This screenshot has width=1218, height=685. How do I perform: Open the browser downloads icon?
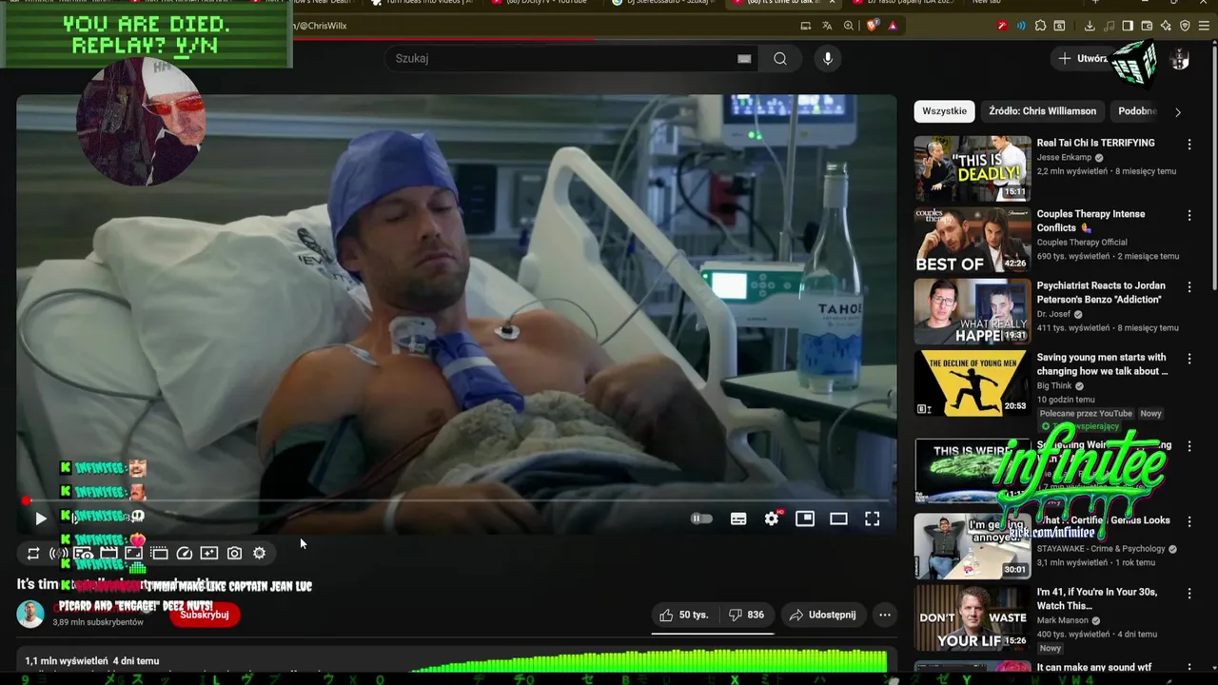[x=1090, y=26]
